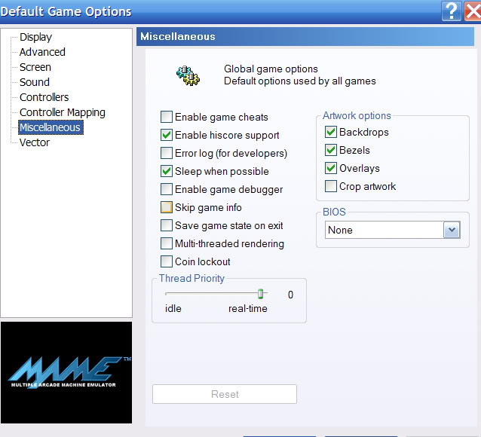The image size is (481, 437).
Task: Check the Coin lockout option
Action: tap(167, 262)
